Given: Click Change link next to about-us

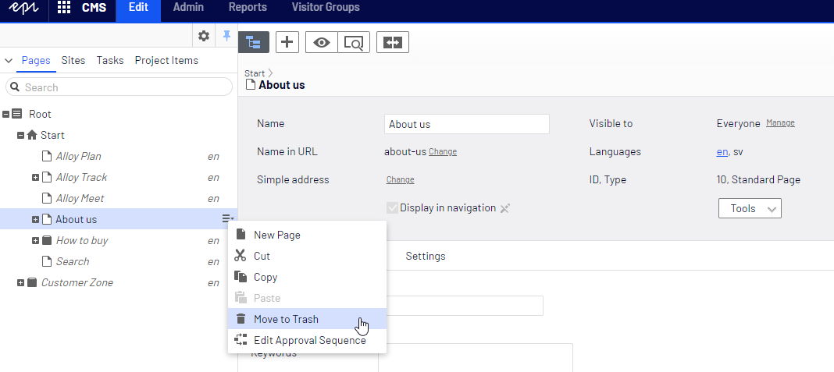Looking at the screenshot, I should (443, 152).
